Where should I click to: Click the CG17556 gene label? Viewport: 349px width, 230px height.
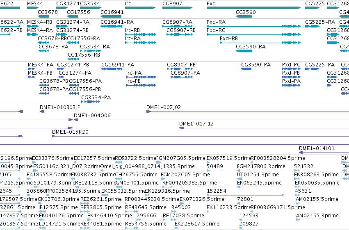(79, 12)
